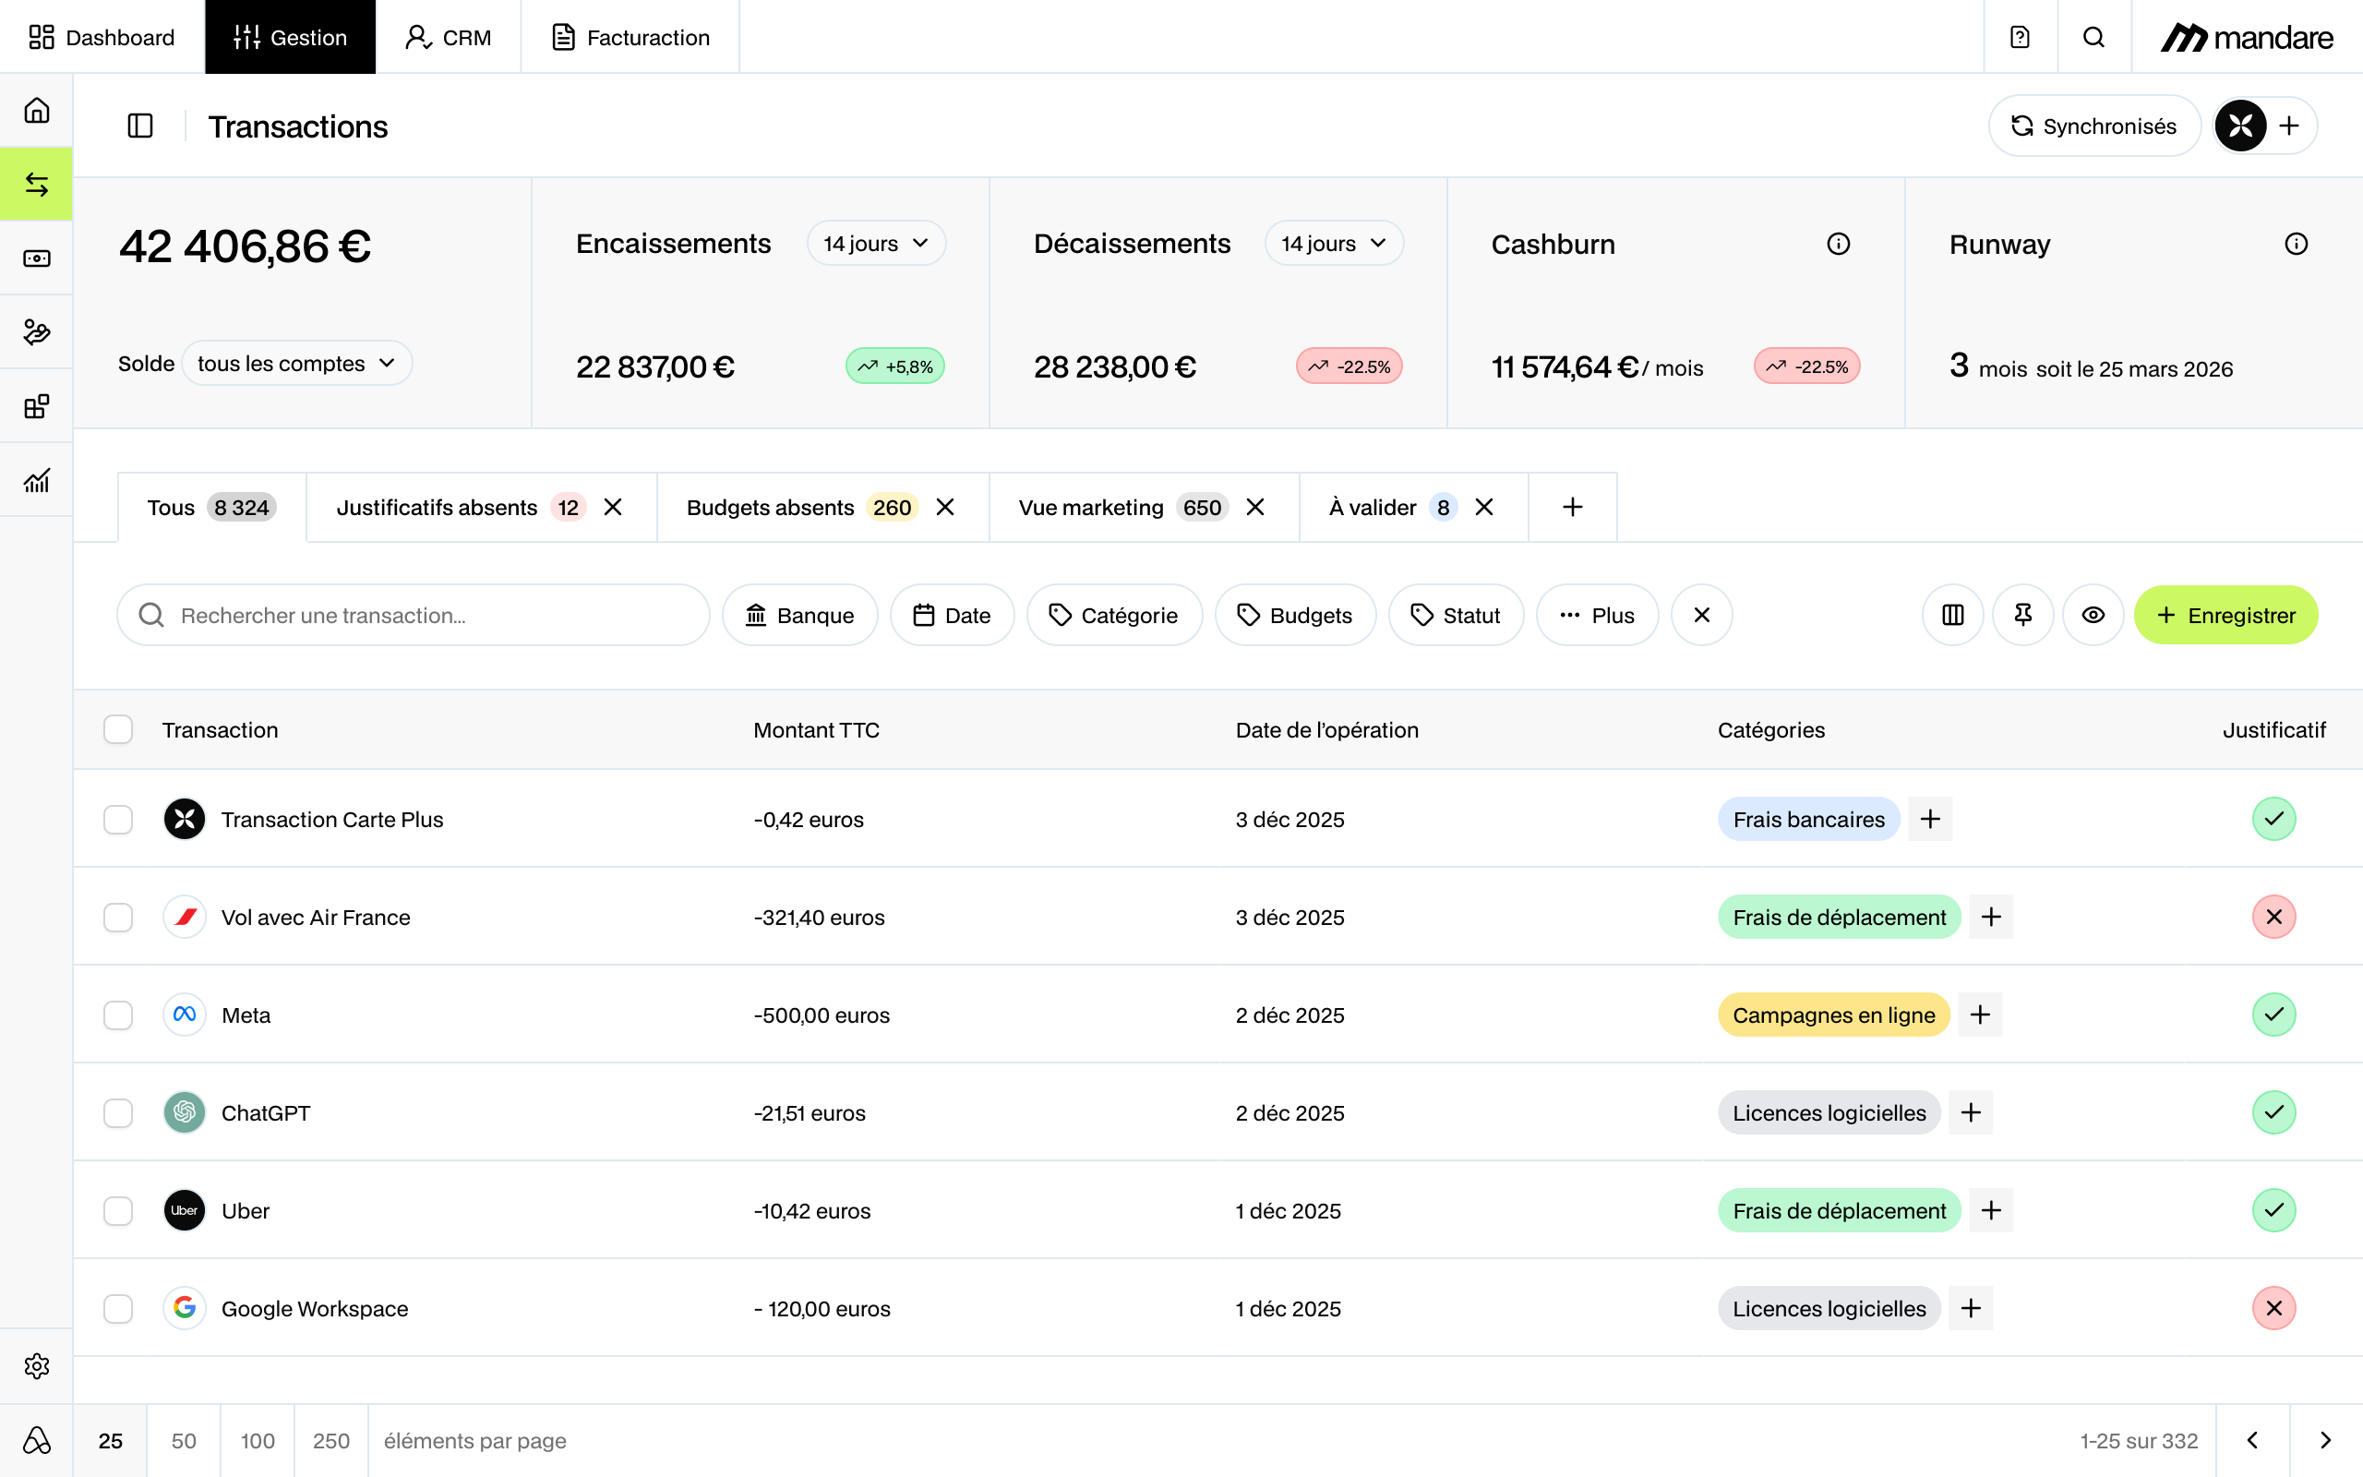
Task: Select all transactions header checkbox
Action: tap(118, 729)
